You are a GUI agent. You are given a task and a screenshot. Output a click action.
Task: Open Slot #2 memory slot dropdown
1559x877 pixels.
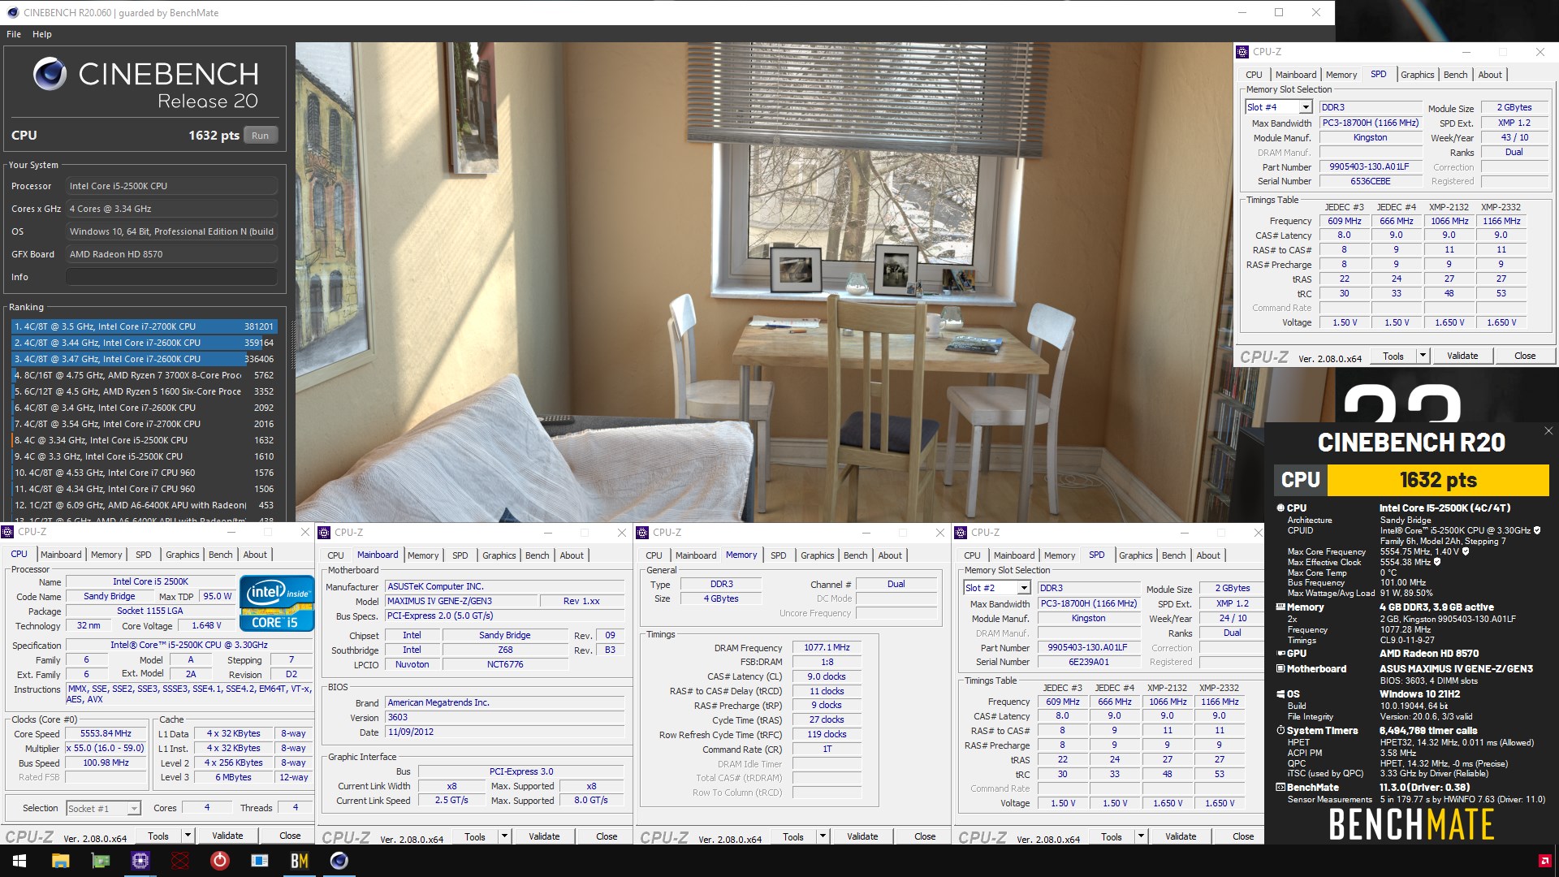pyautogui.click(x=1024, y=588)
